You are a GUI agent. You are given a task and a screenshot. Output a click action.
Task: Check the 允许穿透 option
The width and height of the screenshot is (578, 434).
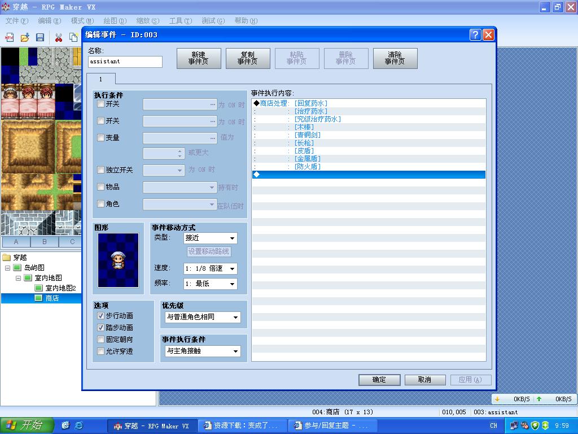tap(100, 351)
